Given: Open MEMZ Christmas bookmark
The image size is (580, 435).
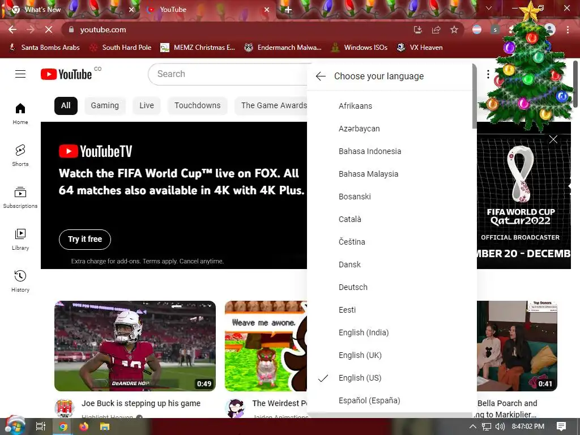Looking at the screenshot, I should (x=198, y=48).
